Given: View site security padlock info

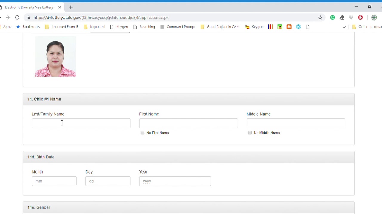Looking at the screenshot, I should point(28,18).
